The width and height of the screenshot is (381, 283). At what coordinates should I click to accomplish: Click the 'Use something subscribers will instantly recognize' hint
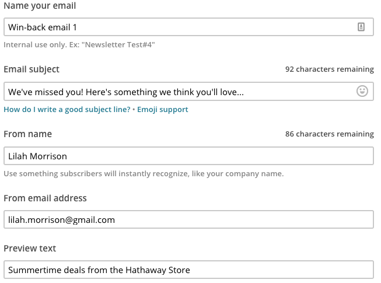click(x=143, y=173)
